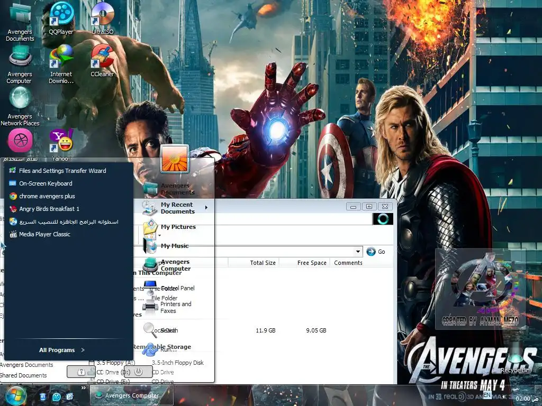Open Avengers Network Places icon
Screen dimensions: 542x406
[x=20, y=106]
